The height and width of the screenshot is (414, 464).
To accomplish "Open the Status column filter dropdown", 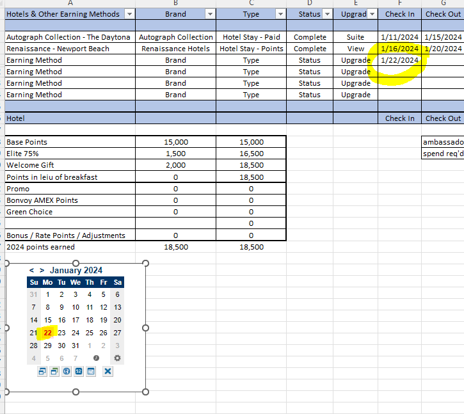I will click(x=327, y=14).
